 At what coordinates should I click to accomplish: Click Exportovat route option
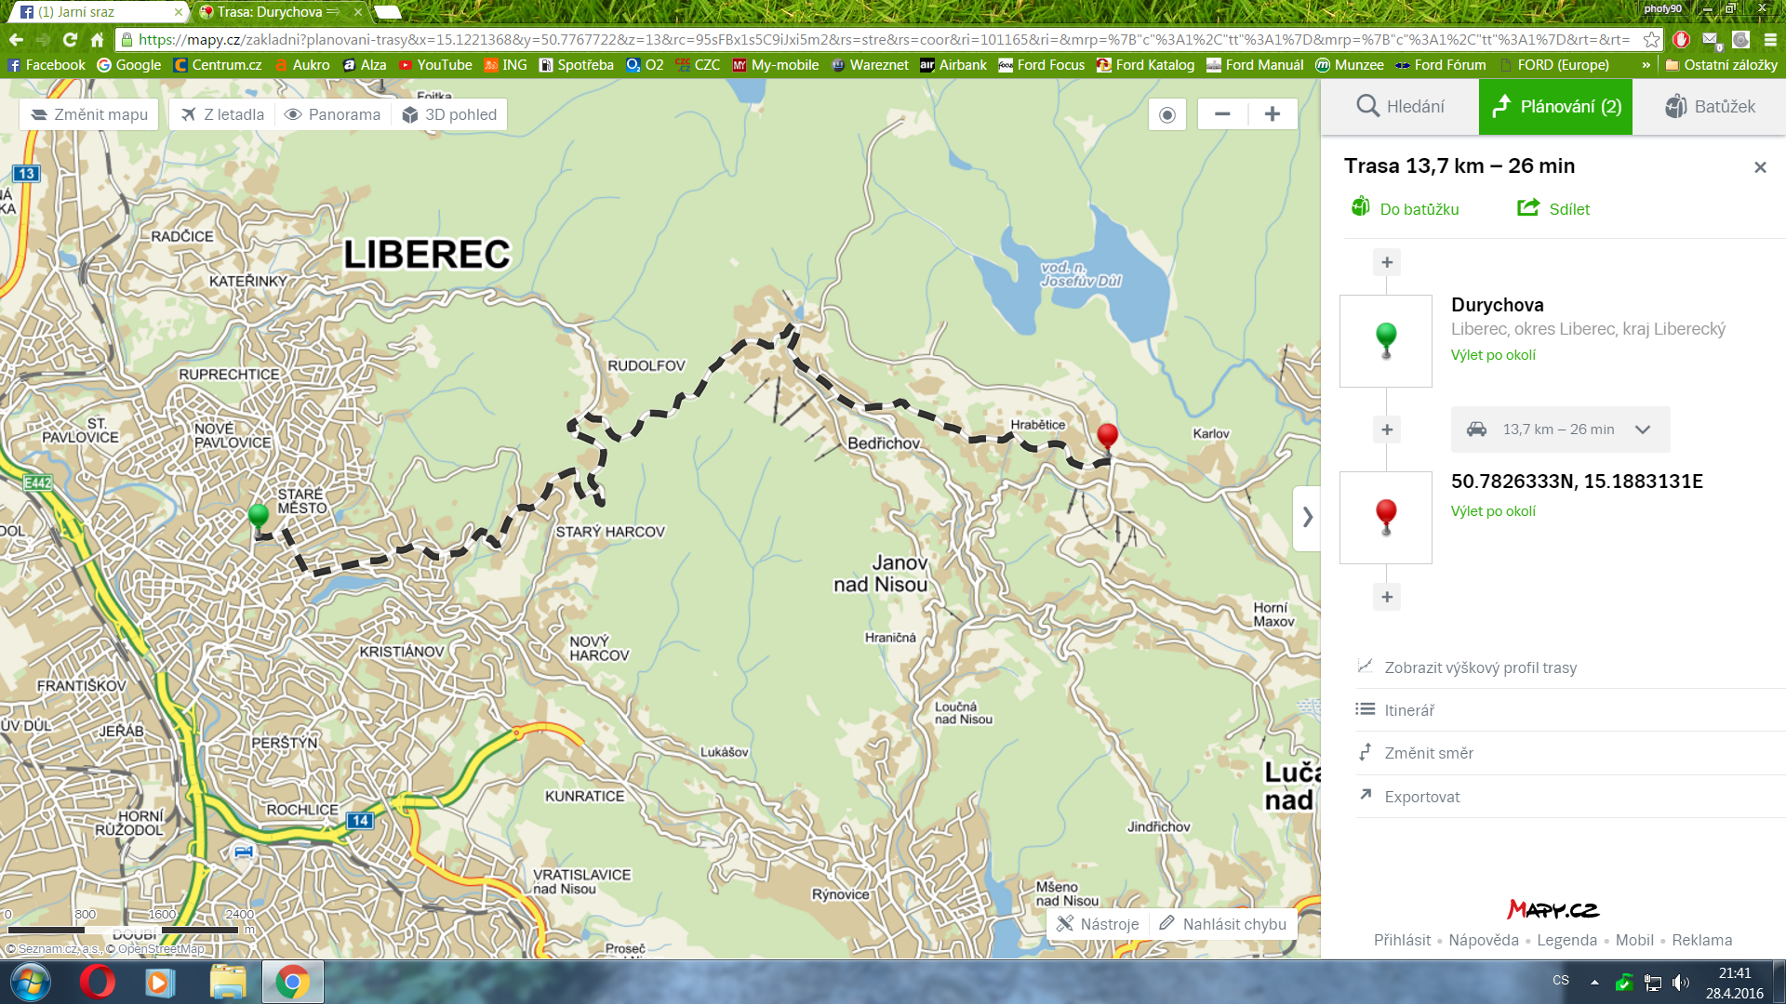click(1421, 797)
